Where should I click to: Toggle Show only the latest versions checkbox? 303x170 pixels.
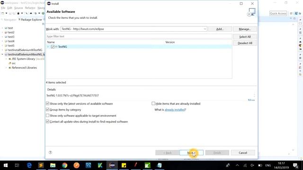click(x=47, y=103)
